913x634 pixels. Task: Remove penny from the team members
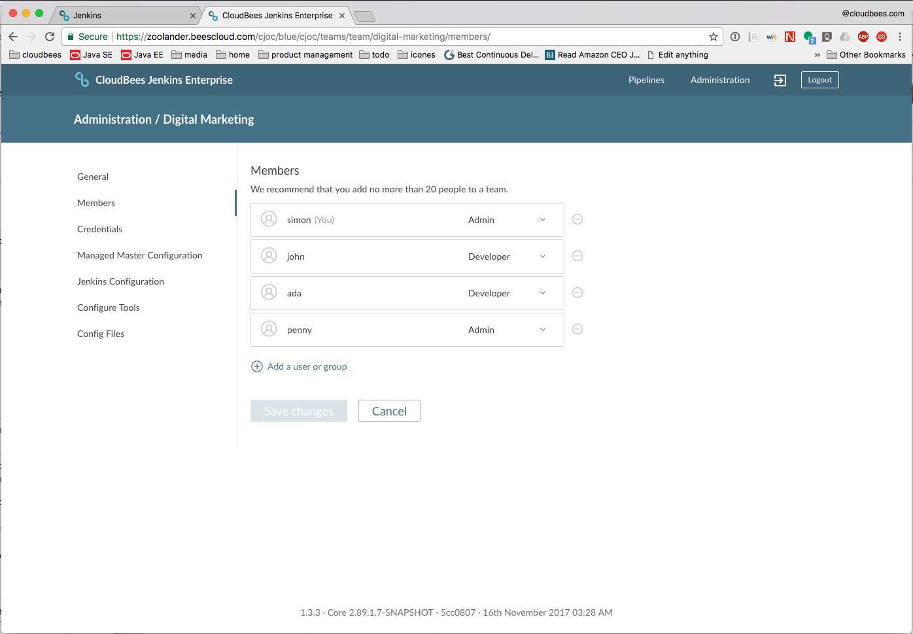pyautogui.click(x=577, y=329)
